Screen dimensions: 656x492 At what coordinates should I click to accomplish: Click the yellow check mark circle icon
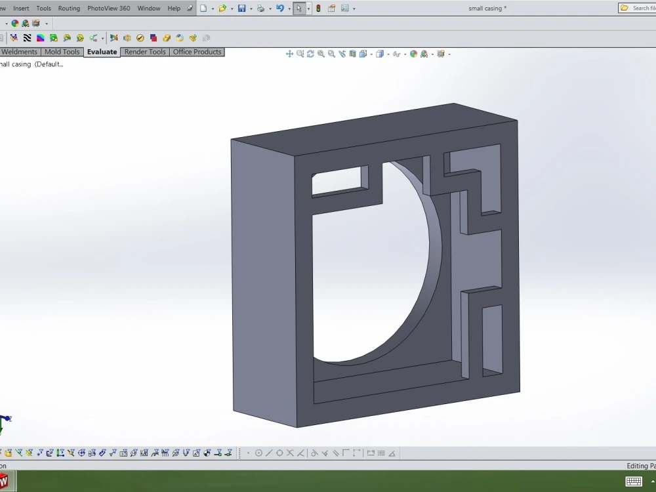pos(140,38)
